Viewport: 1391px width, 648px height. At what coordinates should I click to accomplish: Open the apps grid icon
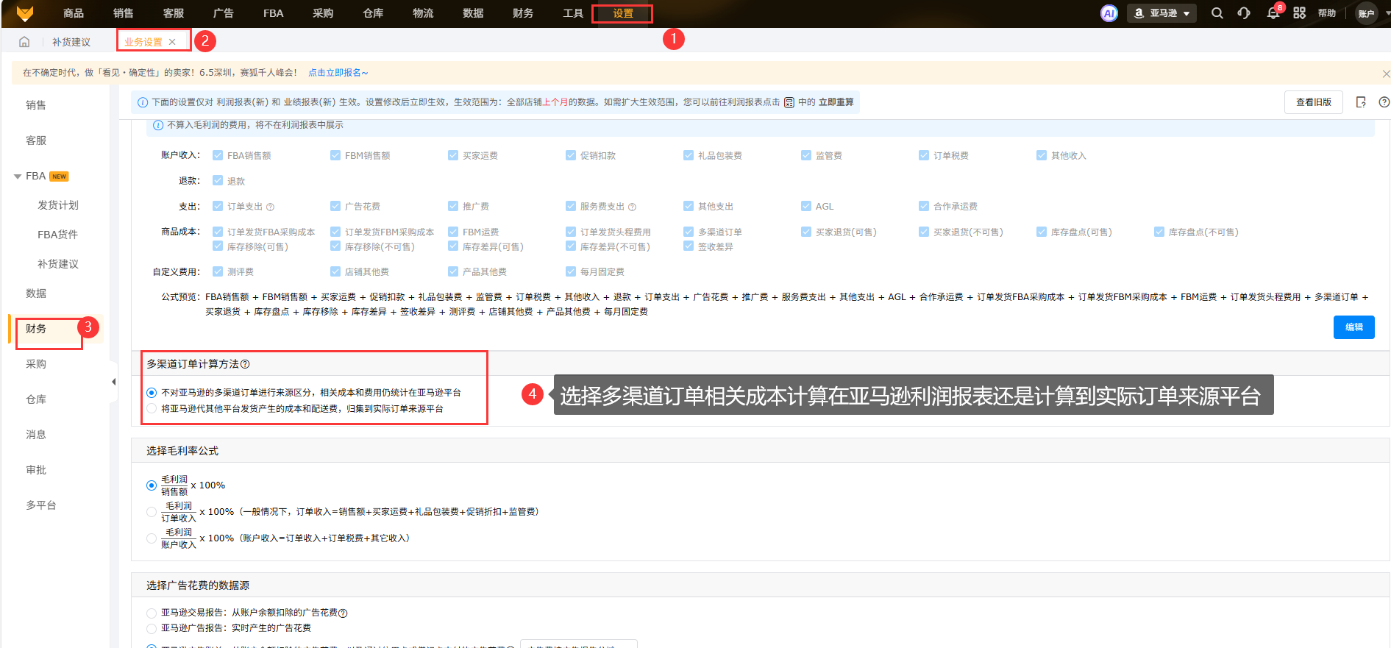click(x=1300, y=13)
